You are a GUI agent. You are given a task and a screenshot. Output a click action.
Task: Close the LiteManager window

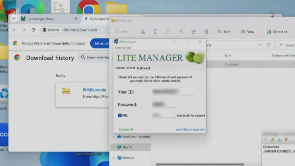click(x=200, y=41)
